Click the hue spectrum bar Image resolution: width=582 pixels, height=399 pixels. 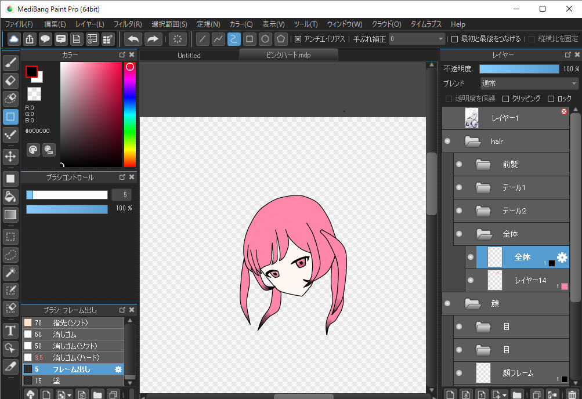tap(130, 114)
